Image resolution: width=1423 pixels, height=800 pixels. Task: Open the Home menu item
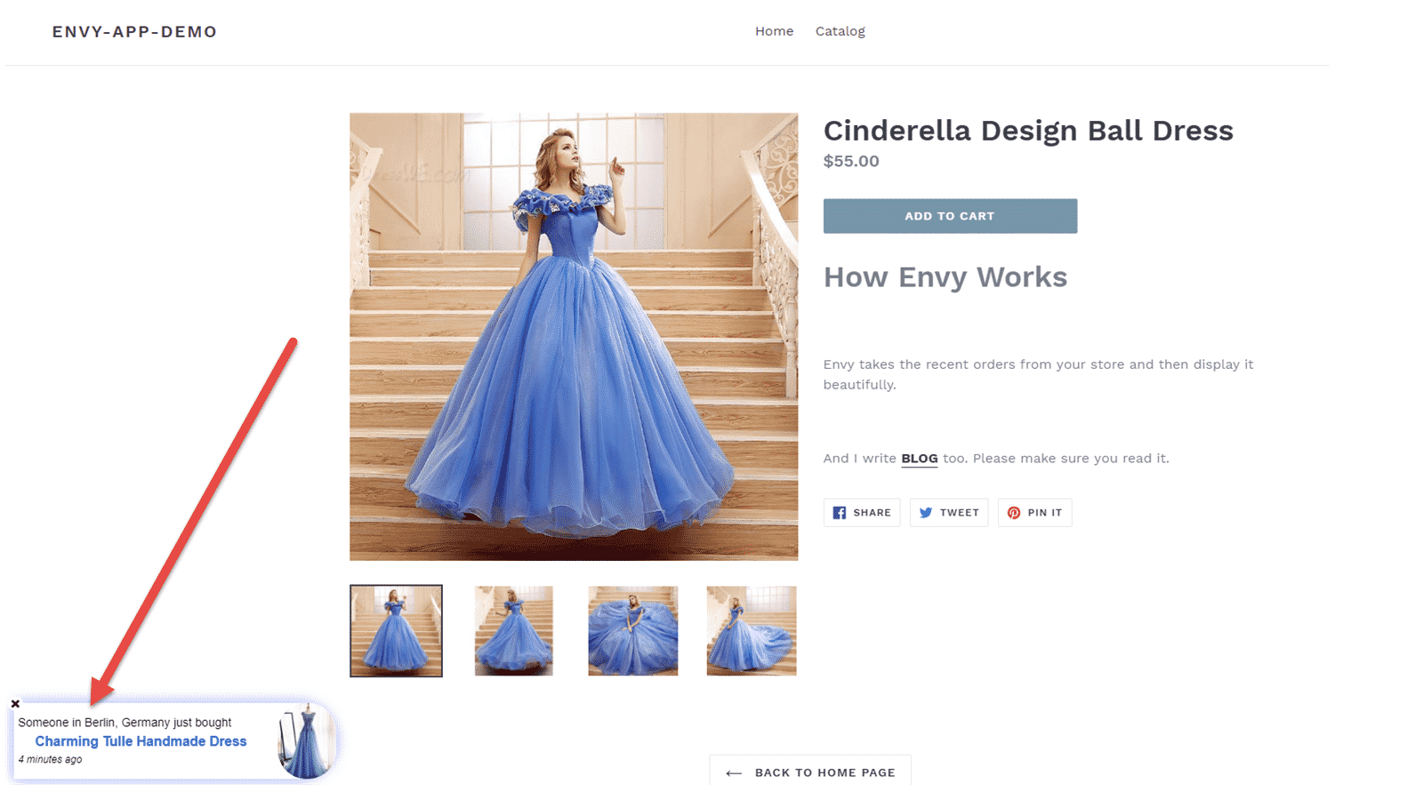click(x=774, y=31)
